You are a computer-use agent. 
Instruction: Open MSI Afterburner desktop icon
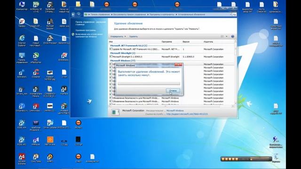pyautogui.click(x=36, y=58)
